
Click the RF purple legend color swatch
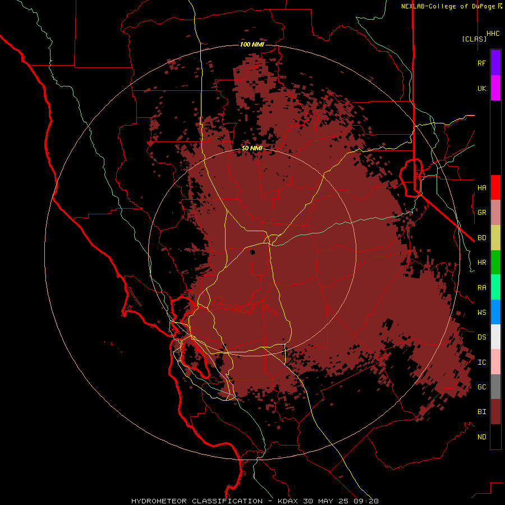click(x=495, y=62)
